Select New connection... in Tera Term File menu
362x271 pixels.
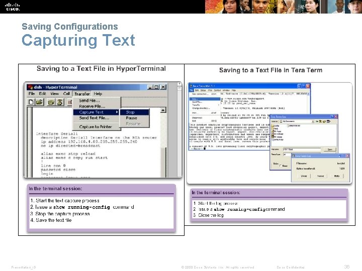[205, 94]
